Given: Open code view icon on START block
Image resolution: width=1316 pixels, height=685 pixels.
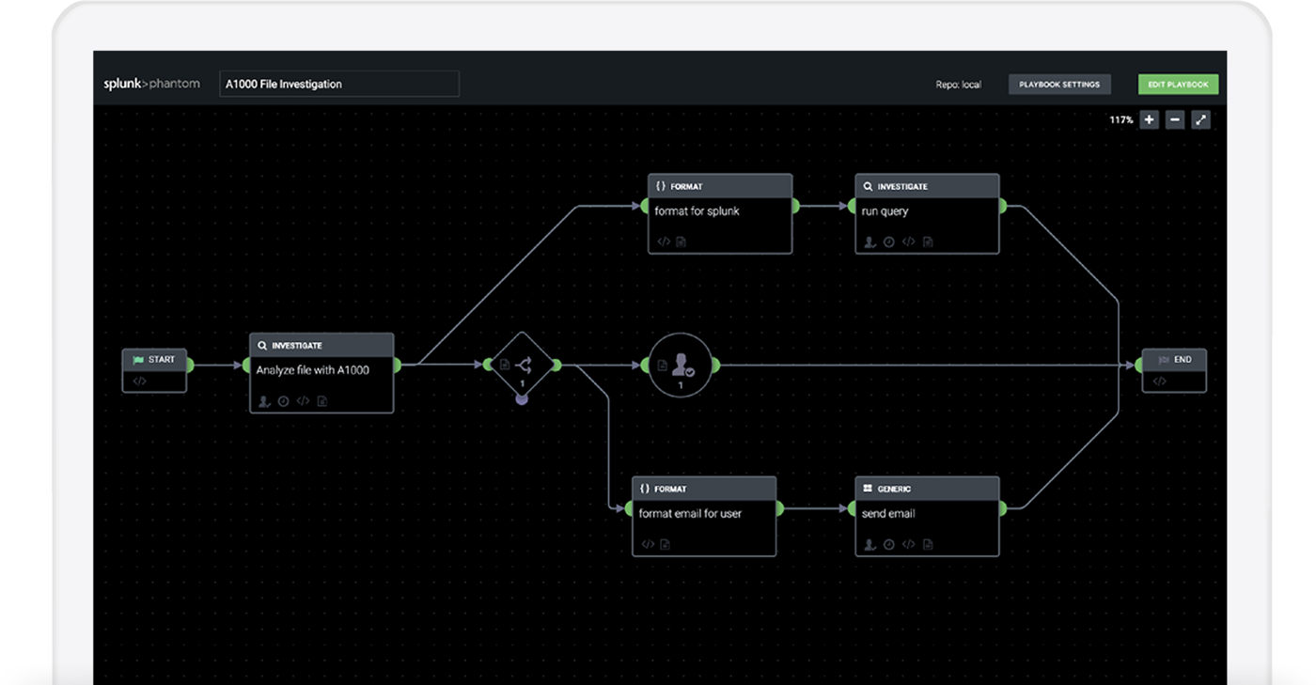Looking at the screenshot, I should click(x=139, y=381).
